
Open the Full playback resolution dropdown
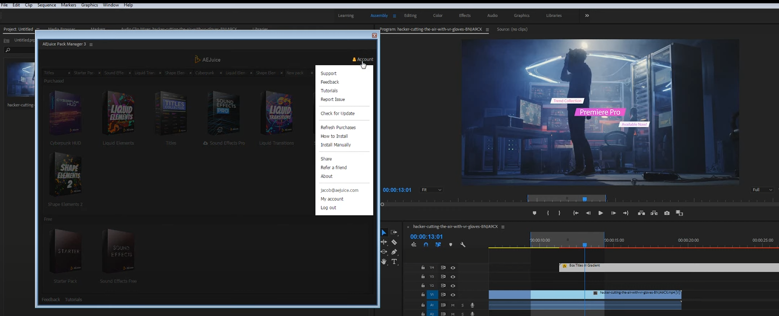point(762,190)
